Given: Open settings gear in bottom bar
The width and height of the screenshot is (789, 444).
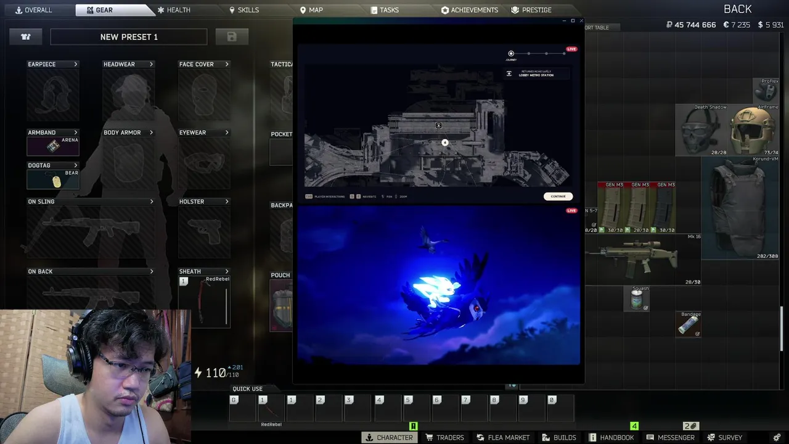Looking at the screenshot, I should 777,437.
